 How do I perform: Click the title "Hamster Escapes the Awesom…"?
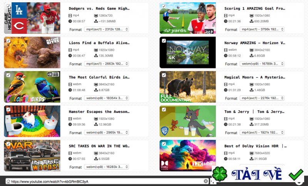tap(99, 112)
